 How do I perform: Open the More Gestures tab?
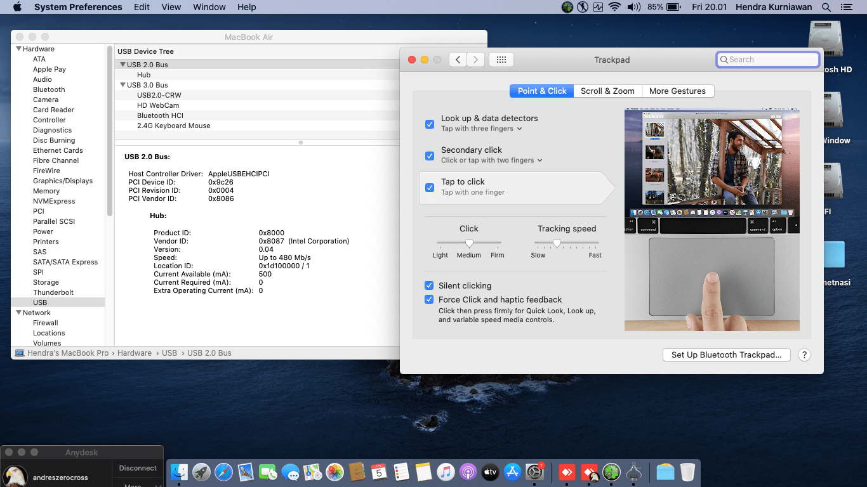678,91
